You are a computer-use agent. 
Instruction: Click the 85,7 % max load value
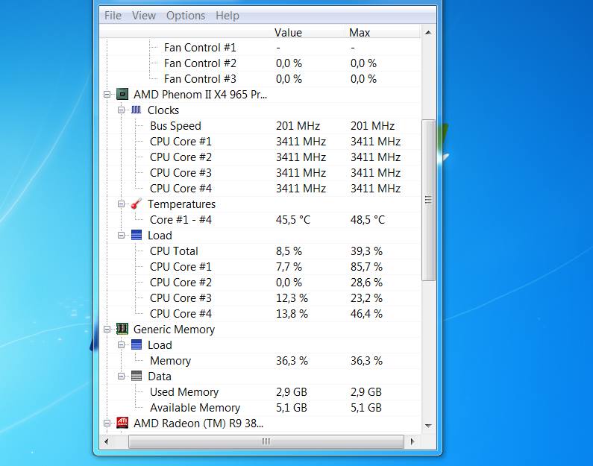pos(366,267)
